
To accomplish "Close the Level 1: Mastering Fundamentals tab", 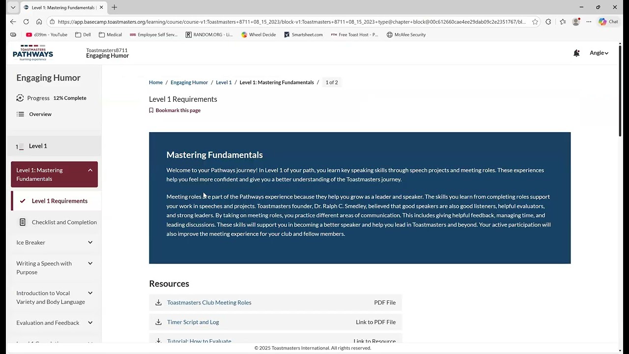I will (x=101, y=7).
